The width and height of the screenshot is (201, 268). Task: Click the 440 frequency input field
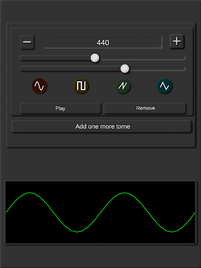[x=103, y=42]
